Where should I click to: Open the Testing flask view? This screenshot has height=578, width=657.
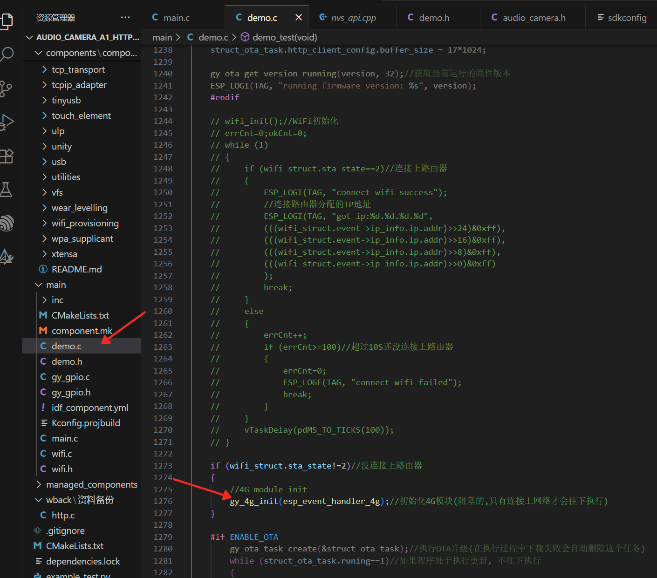coord(7,189)
